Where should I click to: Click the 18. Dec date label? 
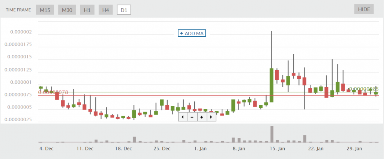click(x=124, y=149)
